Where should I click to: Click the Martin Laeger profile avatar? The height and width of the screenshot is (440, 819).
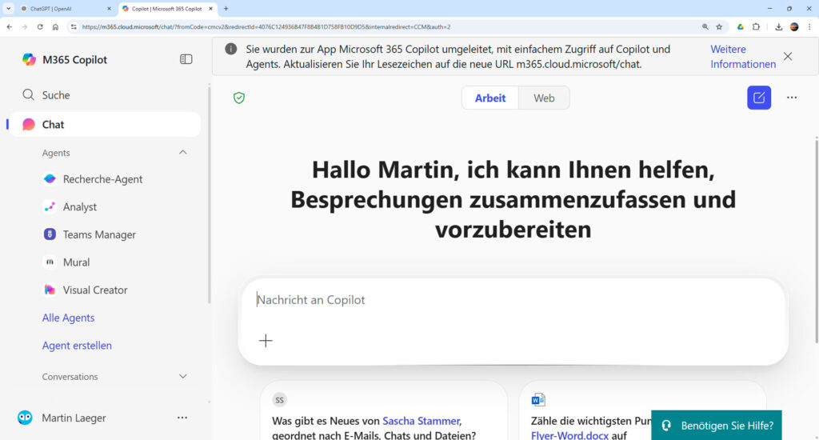25,418
